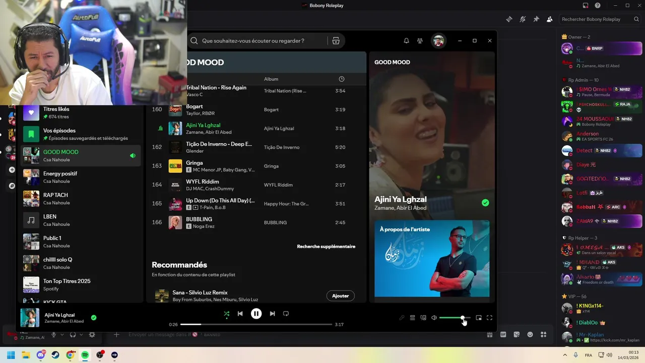This screenshot has height=363, width=645.
Task: Play Bogart by Tayllor, RBØR
Action: (257, 109)
